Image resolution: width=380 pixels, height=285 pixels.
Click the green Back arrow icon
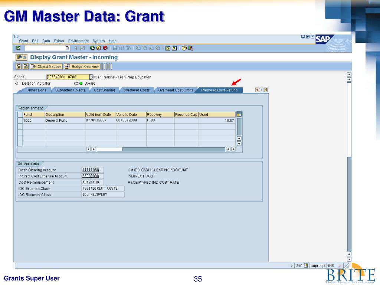(x=92, y=48)
